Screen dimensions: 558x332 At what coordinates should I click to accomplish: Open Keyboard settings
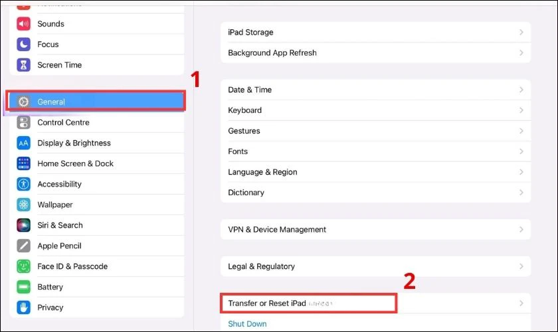pos(376,110)
